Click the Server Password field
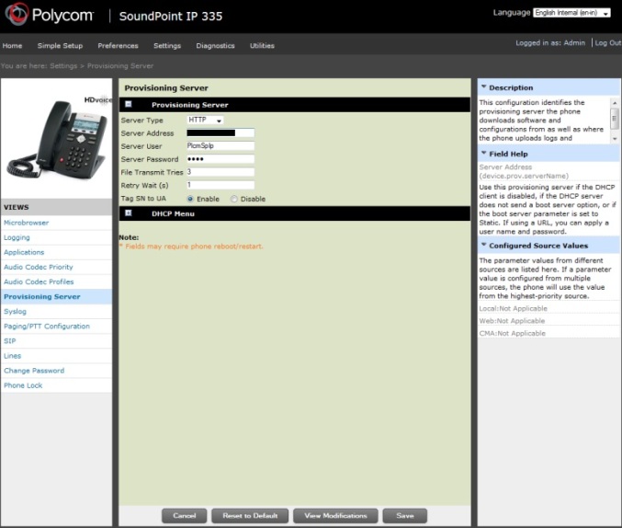The width and height of the screenshot is (622, 528). (221, 159)
